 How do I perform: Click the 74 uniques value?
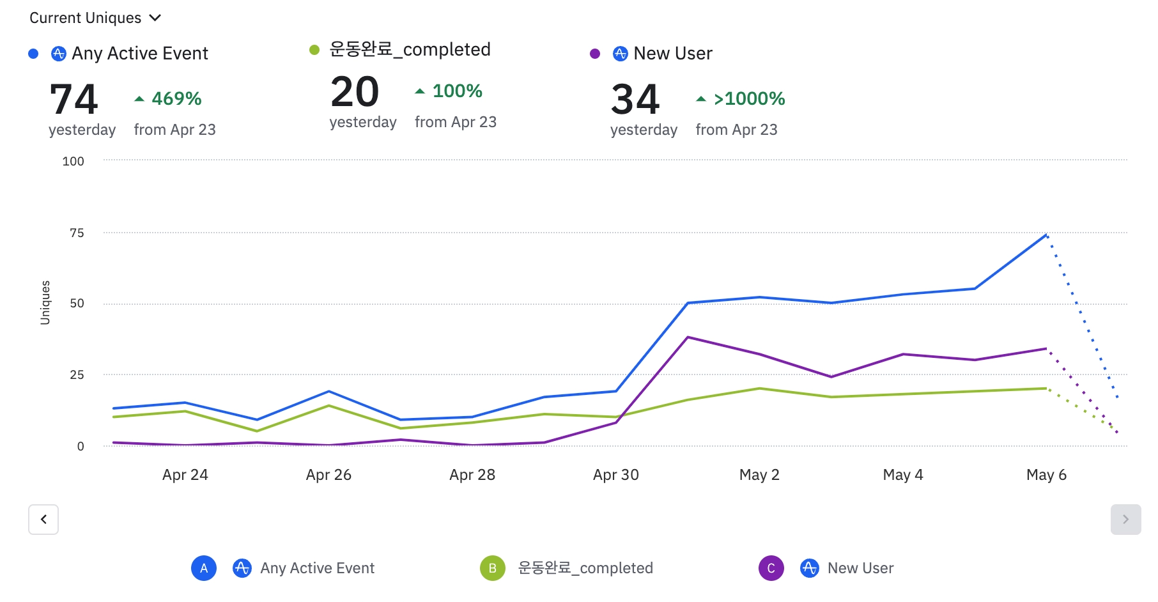(x=74, y=100)
